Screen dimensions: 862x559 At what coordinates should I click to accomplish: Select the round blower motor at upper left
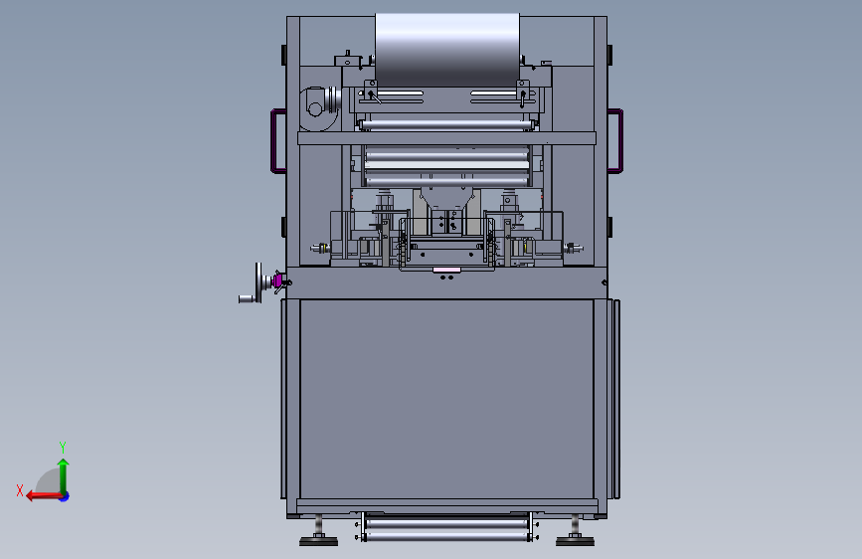coord(320,108)
